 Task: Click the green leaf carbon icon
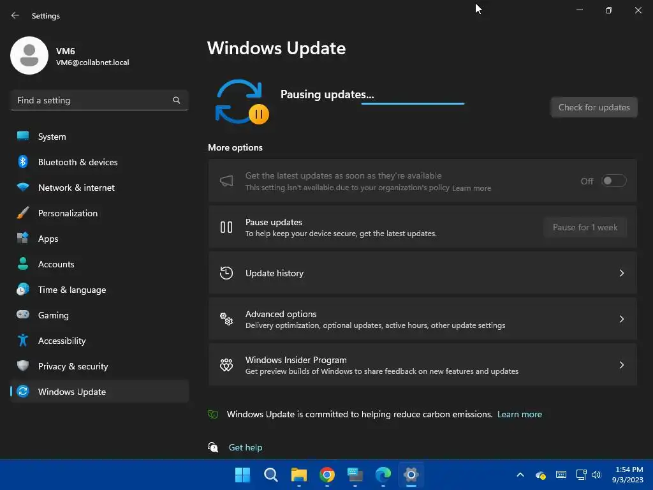coord(213,414)
